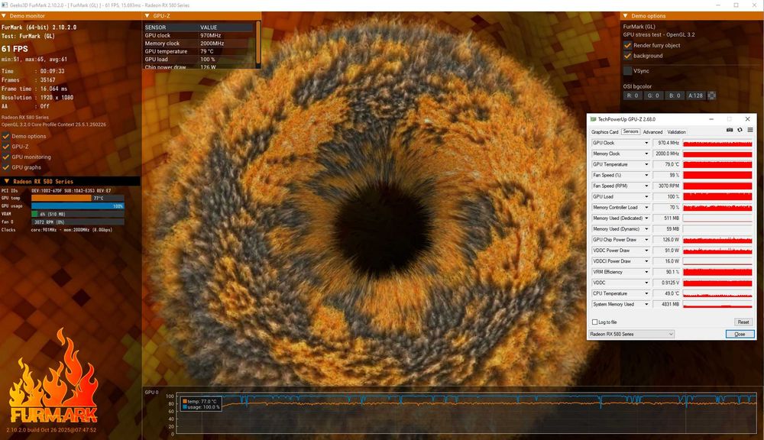Viewport: 764px width, 440px height.
Task: Click the GPU-Z refresh icon
Action: click(740, 130)
